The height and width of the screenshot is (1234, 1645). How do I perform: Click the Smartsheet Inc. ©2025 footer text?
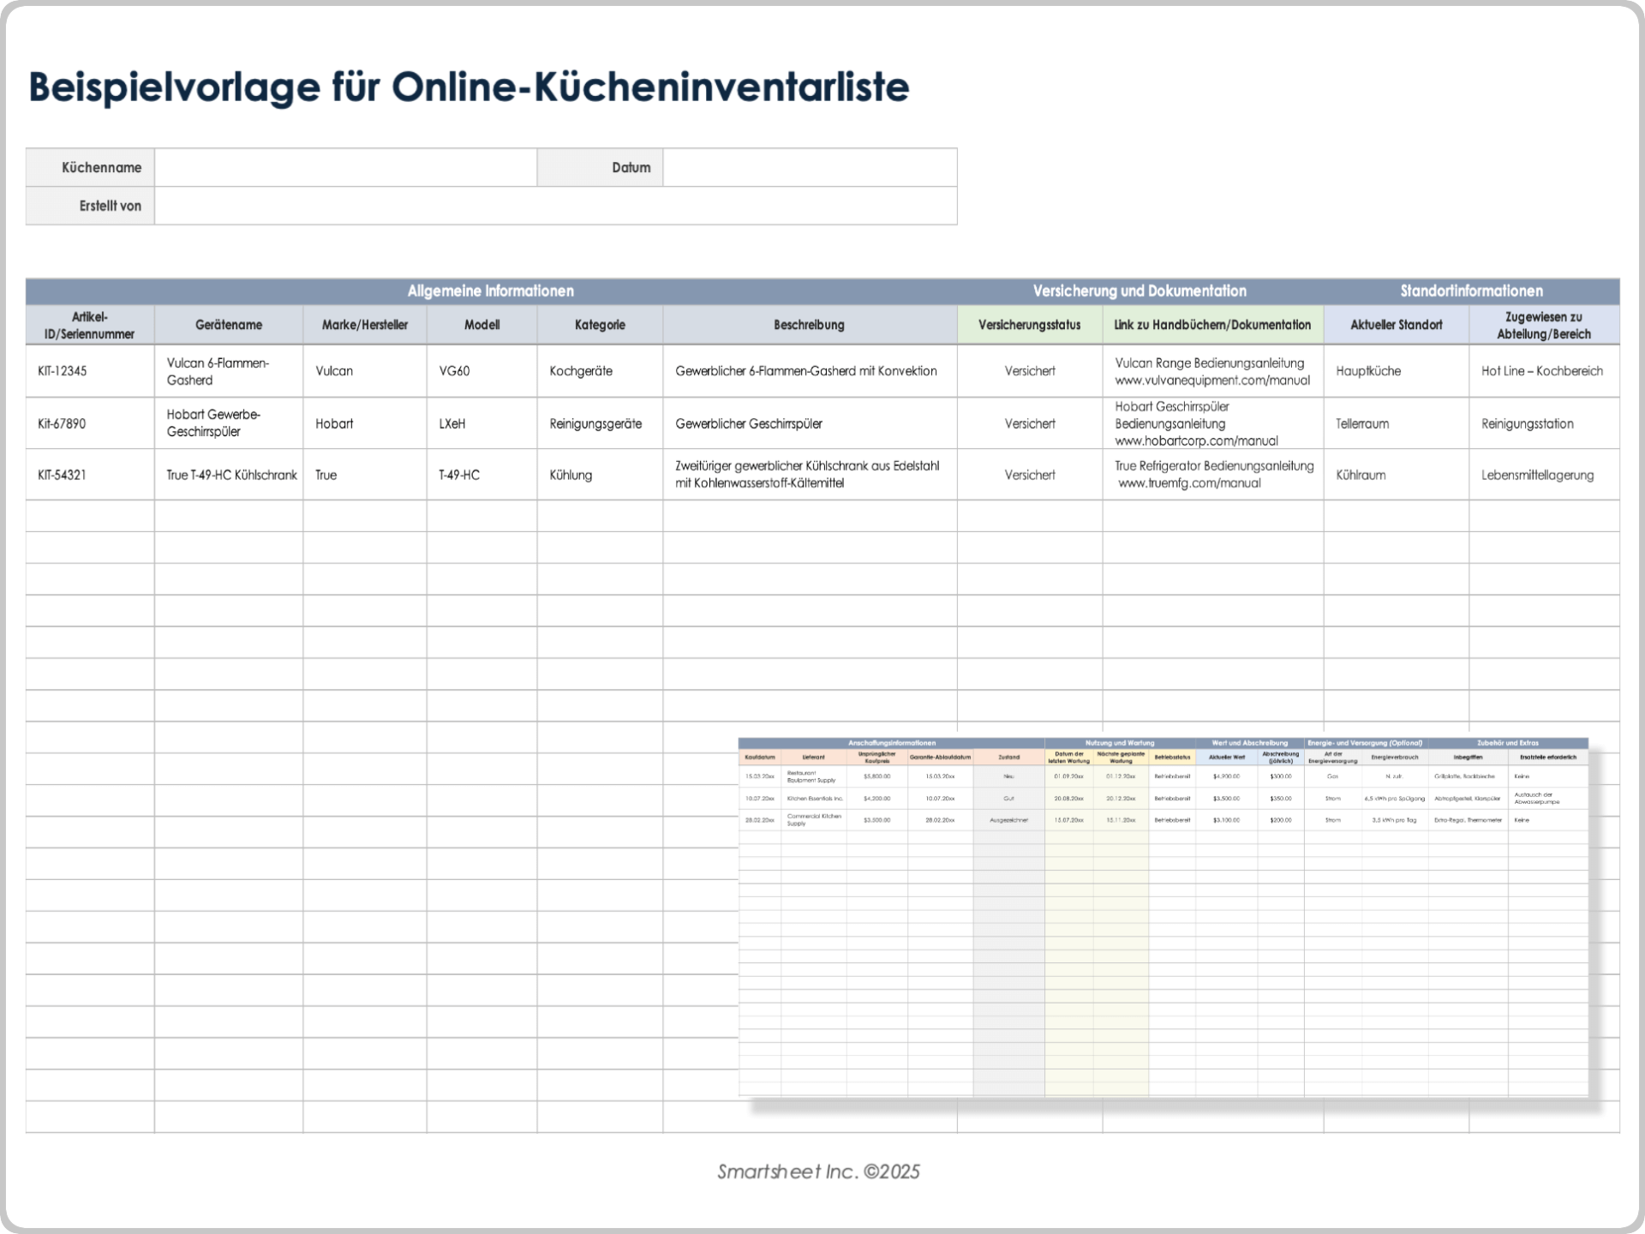(x=818, y=1171)
